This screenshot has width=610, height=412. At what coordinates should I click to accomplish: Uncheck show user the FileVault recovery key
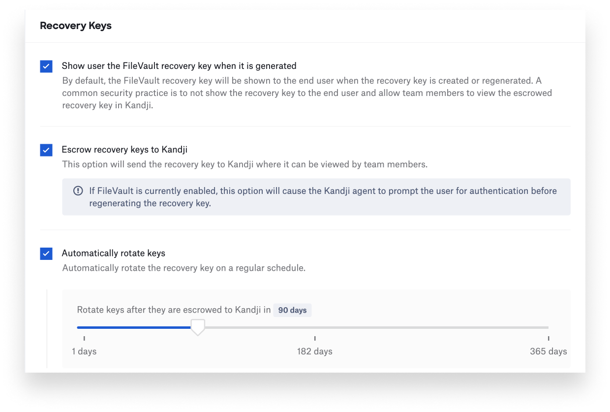(46, 66)
